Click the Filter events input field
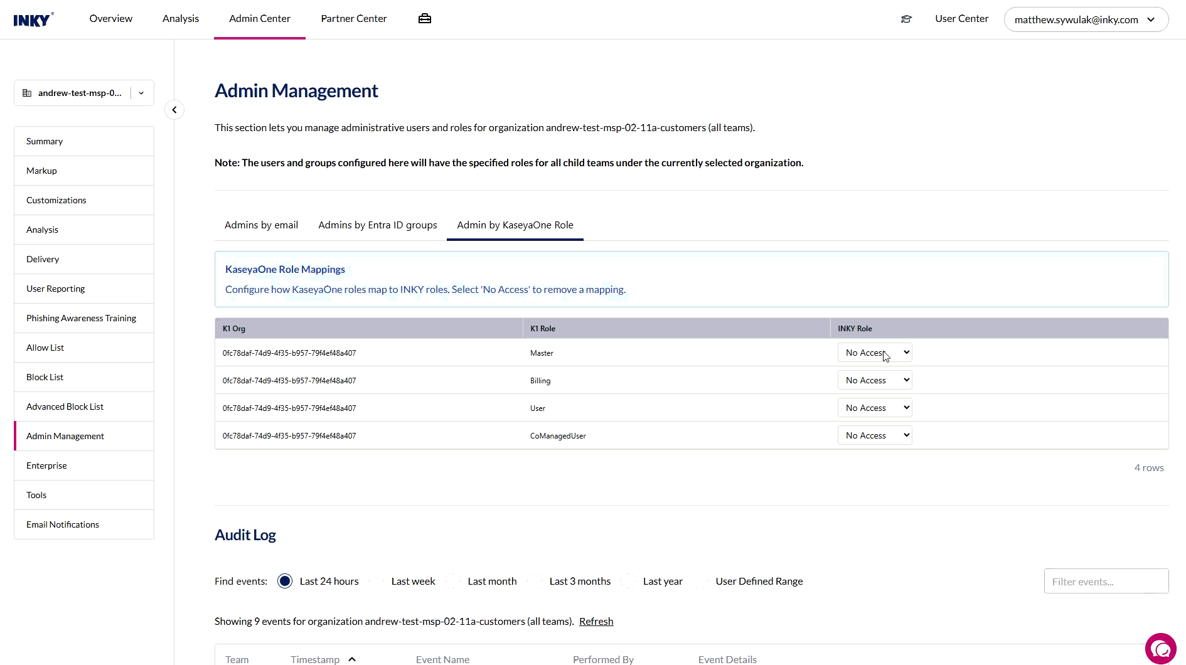 (x=1106, y=582)
